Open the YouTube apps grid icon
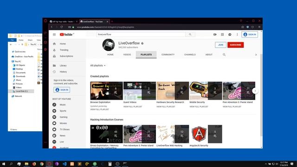 pos(222,34)
